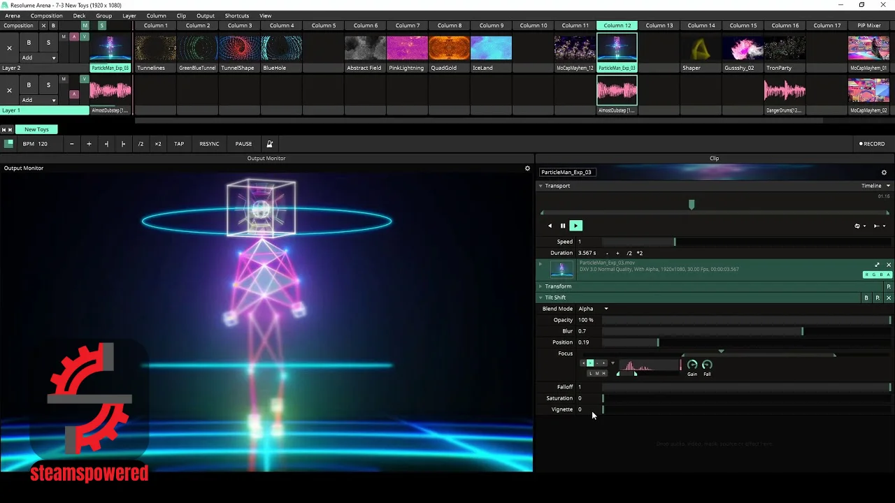The image size is (895, 503).
Task: Clear Layer 1 with its X button
Action: (x=9, y=90)
